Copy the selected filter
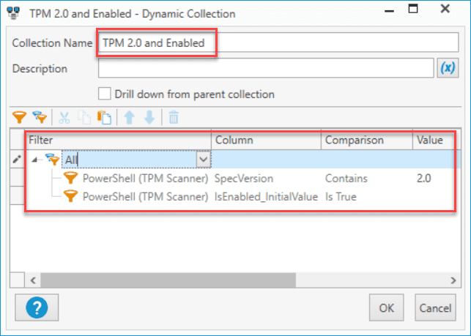Image resolution: width=471 pixels, height=336 pixels. point(84,117)
